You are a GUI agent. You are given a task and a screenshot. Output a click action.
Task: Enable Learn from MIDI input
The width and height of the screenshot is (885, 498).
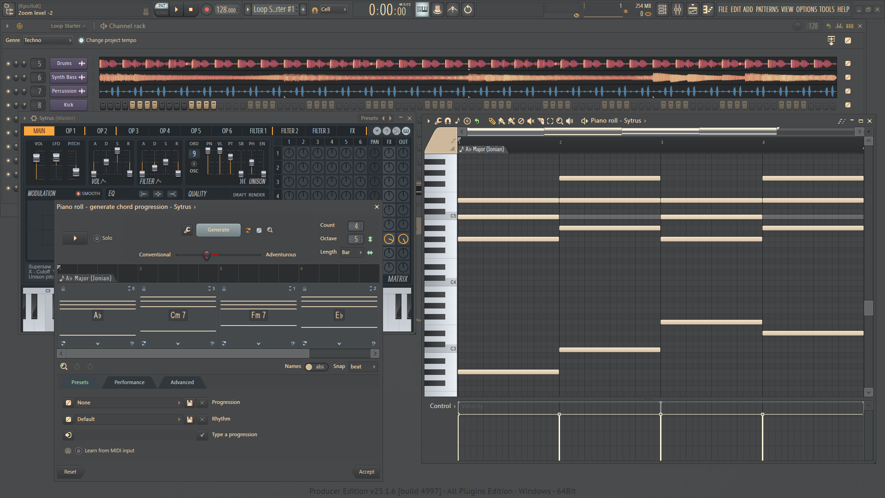(78, 451)
